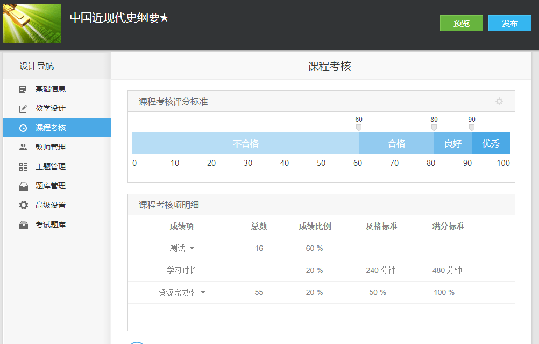This screenshot has width=539, height=344.
Task: Click the 不合格 grade range bar
Action: tap(245, 143)
